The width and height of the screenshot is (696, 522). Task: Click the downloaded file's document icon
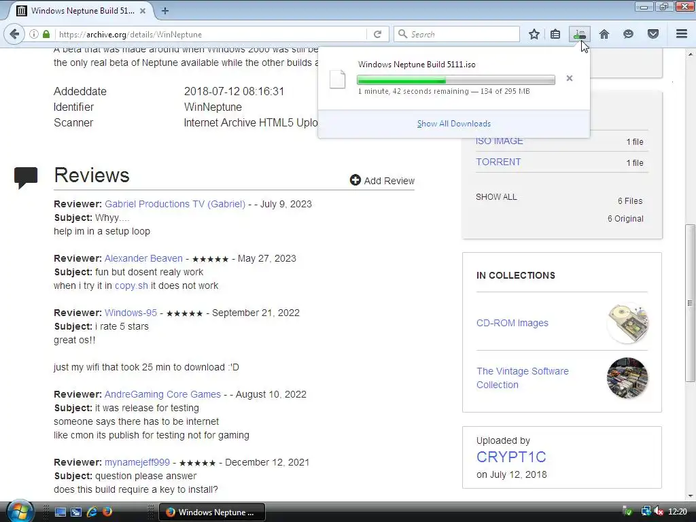(337, 80)
